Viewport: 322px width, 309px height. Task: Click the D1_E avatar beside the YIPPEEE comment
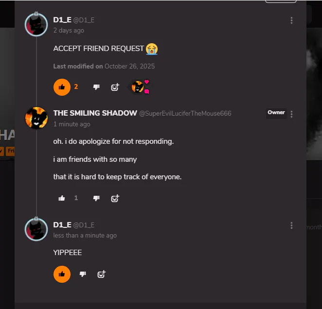coord(36,229)
